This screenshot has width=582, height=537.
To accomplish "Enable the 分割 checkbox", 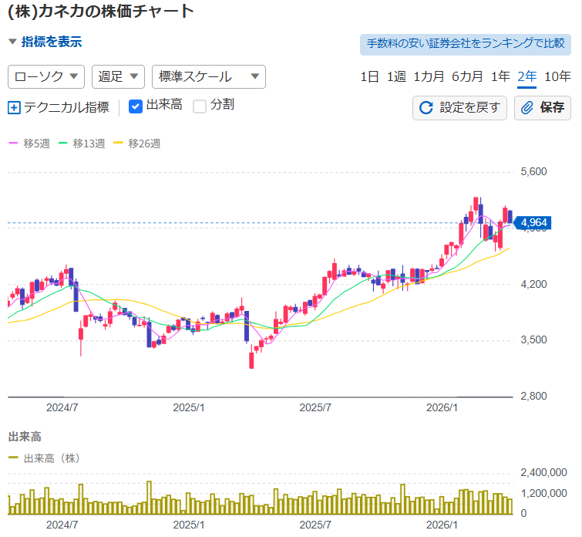I will (200, 106).
